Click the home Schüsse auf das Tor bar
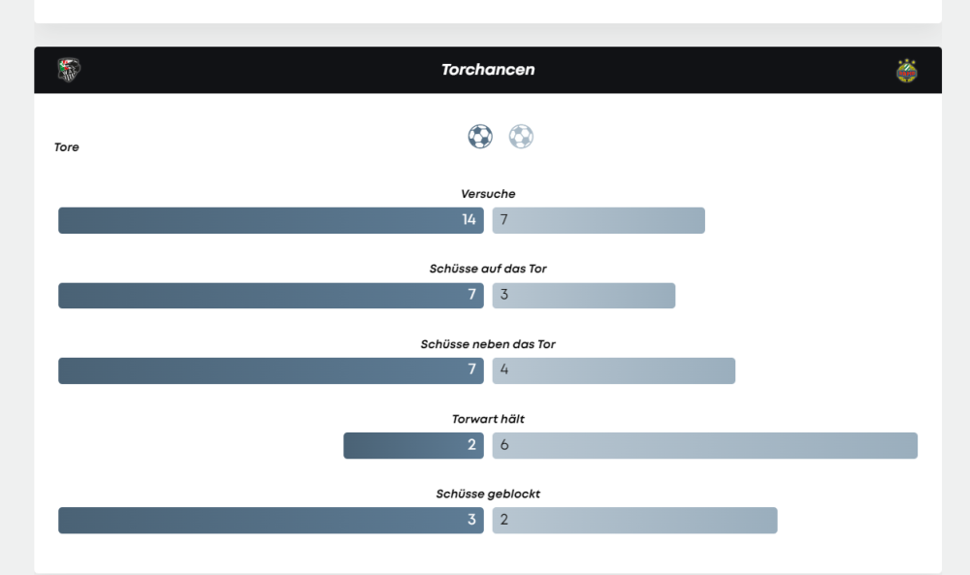 point(271,296)
